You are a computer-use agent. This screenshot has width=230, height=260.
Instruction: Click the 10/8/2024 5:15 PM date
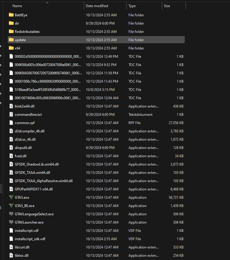point(100,90)
